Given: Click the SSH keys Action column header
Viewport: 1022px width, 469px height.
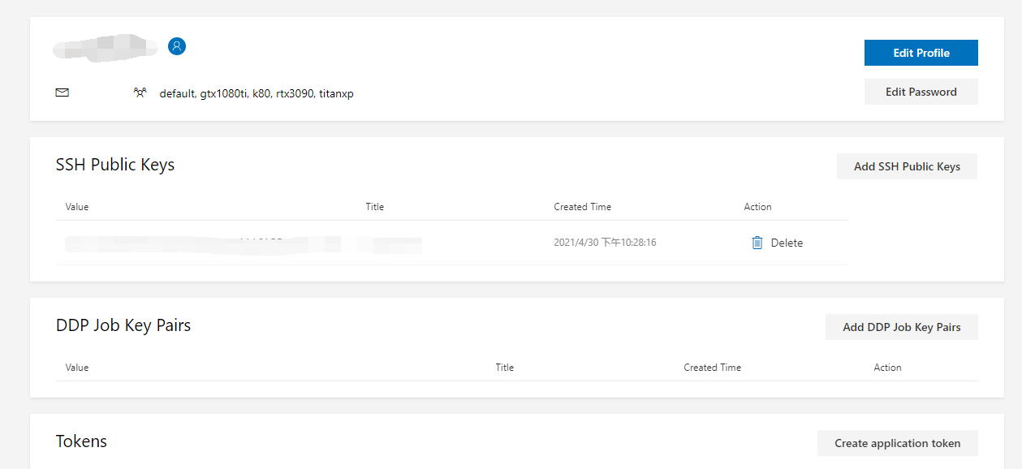Looking at the screenshot, I should [x=758, y=207].
